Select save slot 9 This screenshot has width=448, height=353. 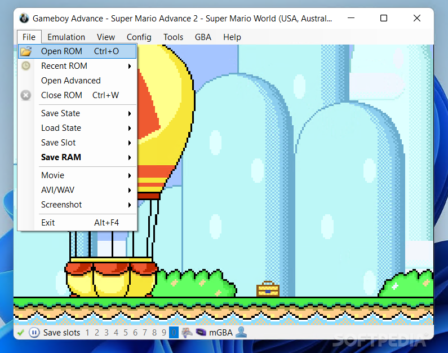point(164,333)
